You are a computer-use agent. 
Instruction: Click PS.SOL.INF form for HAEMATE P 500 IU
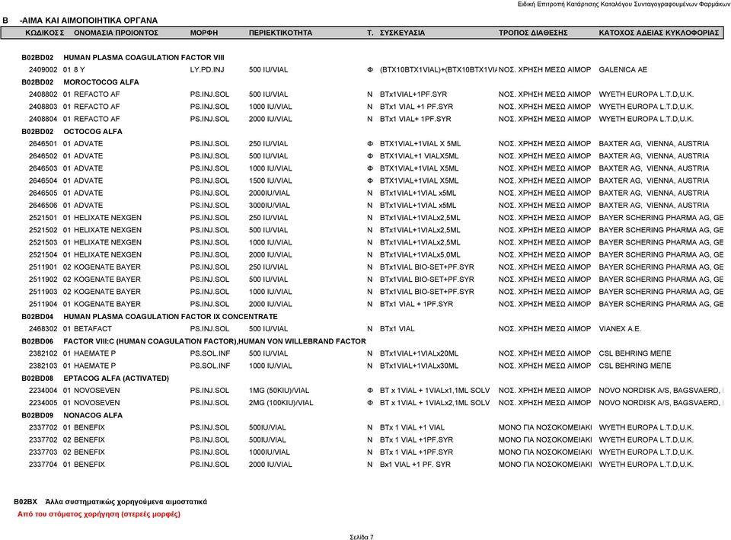click(x=210, y=354)
